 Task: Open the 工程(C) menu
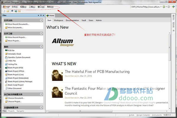pos(32,7)
